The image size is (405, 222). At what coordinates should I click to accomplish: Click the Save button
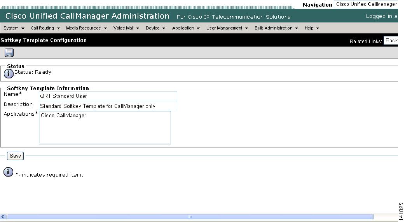click(x=15, y=156)
